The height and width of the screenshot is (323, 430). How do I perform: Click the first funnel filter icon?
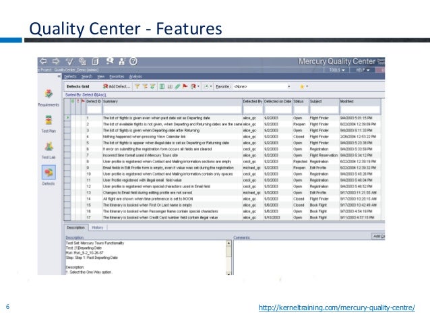coord(137,86)
